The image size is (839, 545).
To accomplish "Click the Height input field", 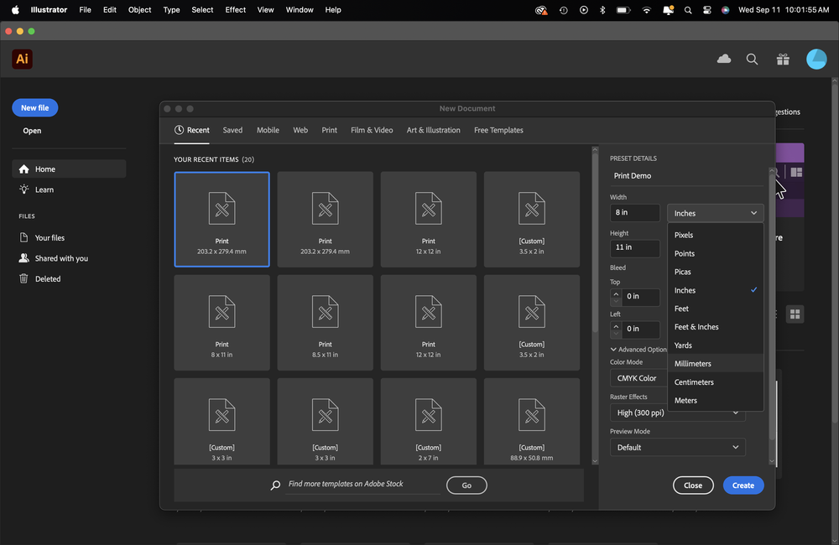I will point(634,247).
